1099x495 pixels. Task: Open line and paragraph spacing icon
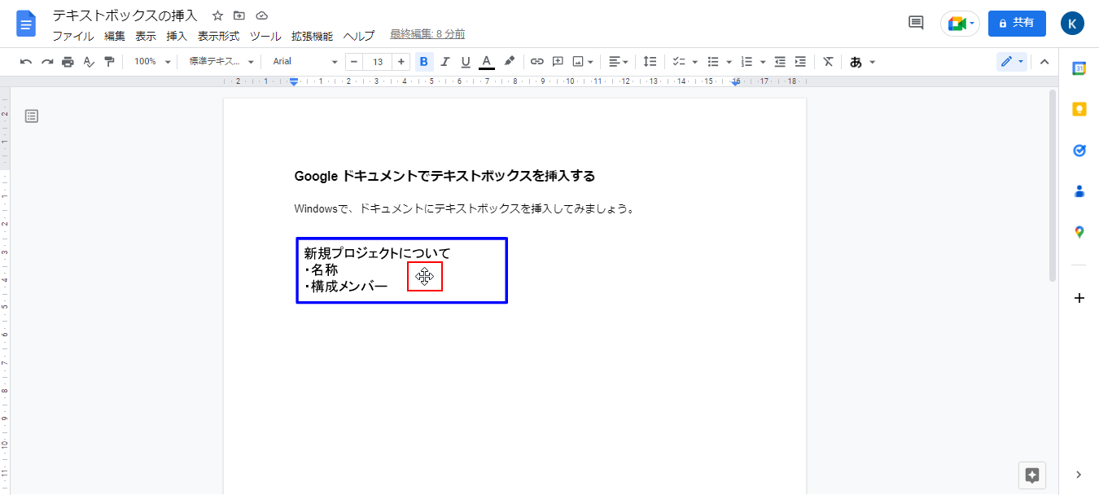650,62
